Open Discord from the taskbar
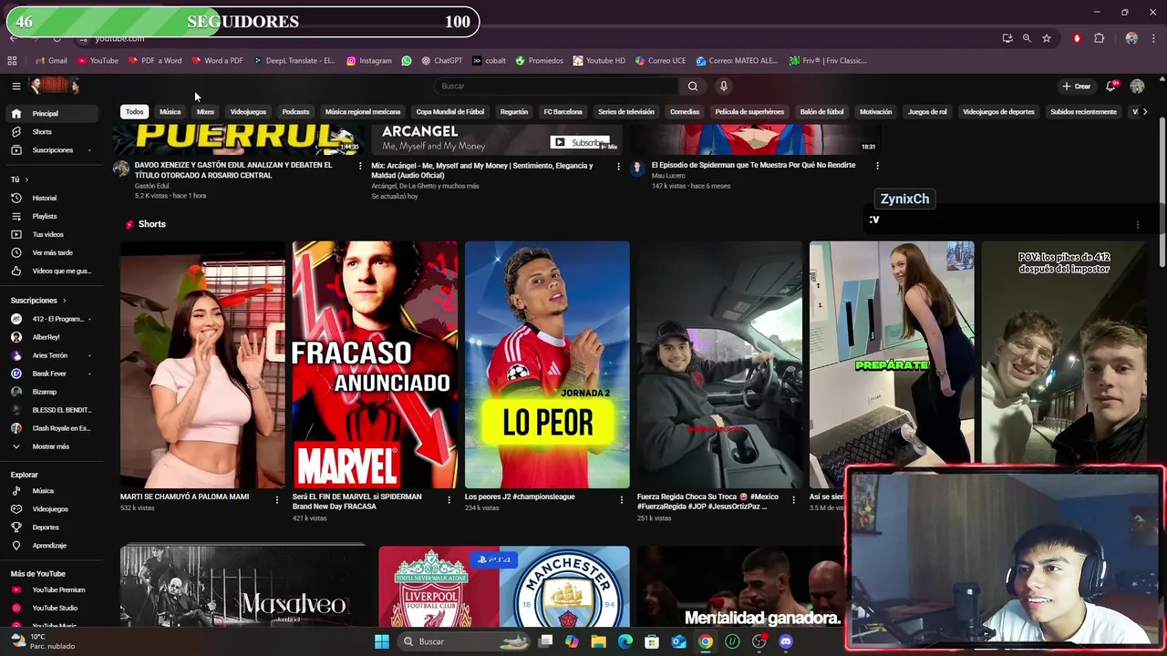 coord(786,641)
